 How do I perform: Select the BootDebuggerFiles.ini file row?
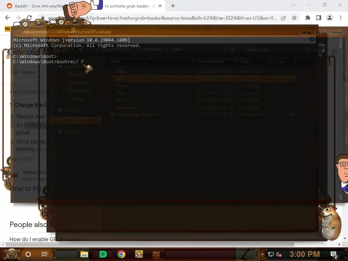[202, 115]
